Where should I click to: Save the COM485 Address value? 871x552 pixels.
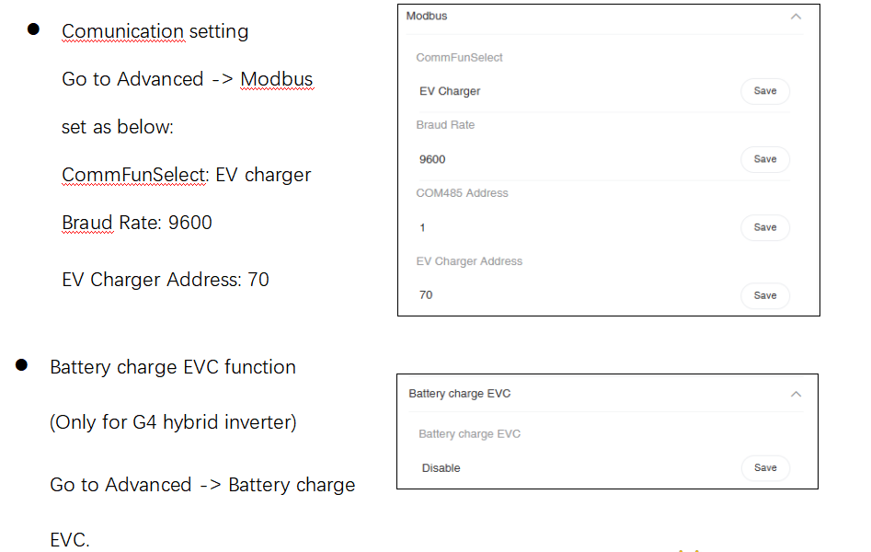point(764,227)
